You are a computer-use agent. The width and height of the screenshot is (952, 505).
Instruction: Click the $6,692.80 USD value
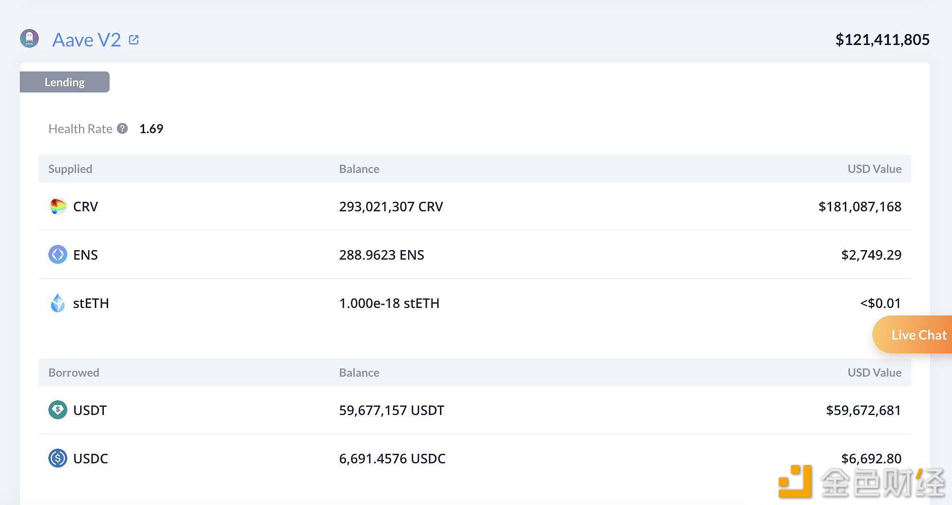coord(871,459)
